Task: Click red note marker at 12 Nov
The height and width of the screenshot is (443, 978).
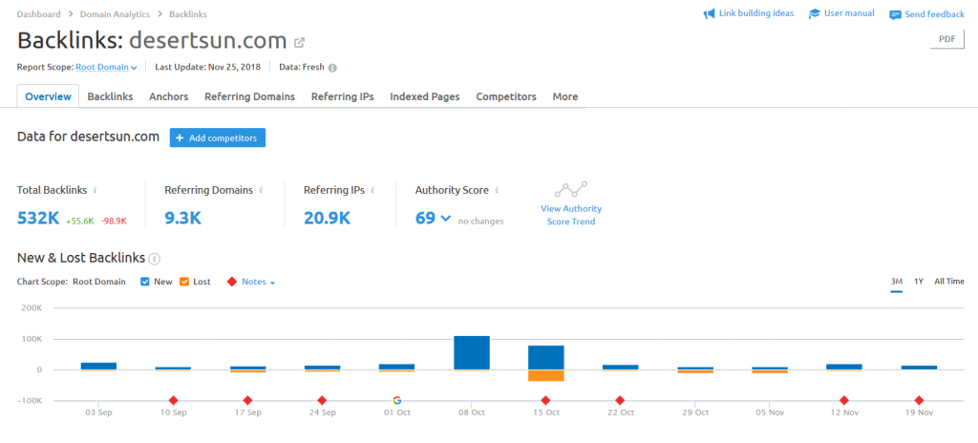Action: click(x=844, y=401)
